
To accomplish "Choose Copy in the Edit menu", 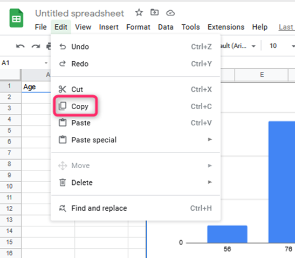I will pos(135,106).
